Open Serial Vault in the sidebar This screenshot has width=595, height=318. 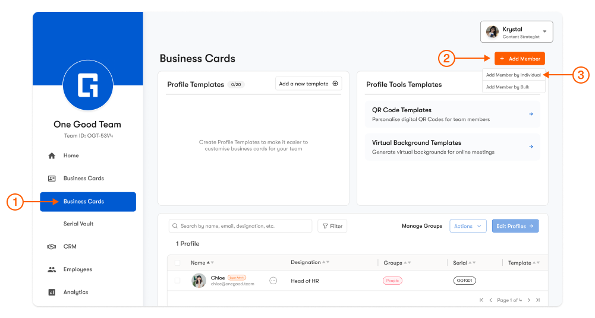tap(78, 224)
